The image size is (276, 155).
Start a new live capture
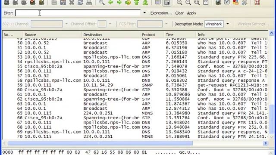(24, 2)
